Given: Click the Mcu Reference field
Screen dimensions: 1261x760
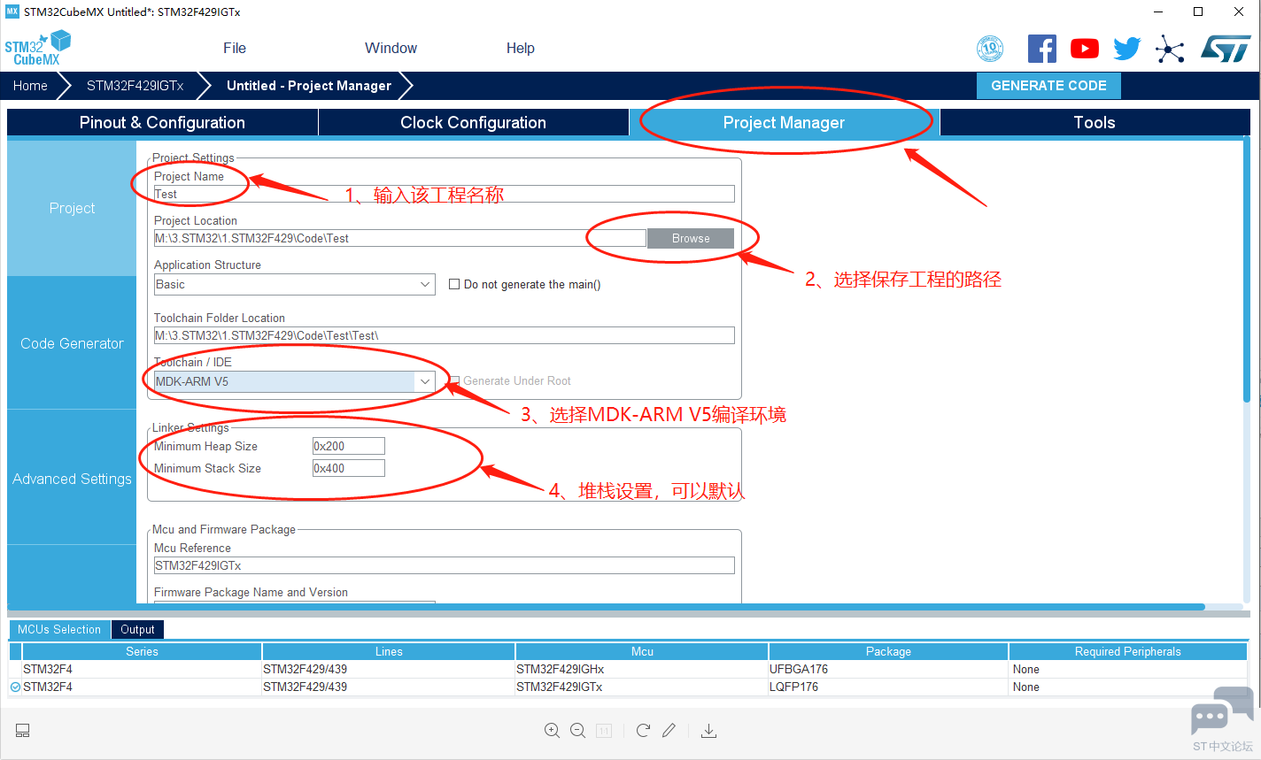Looking at the screenshot, I should [x=445, y=566].
